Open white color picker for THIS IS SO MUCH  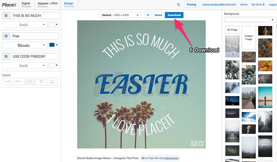(53, 25)
